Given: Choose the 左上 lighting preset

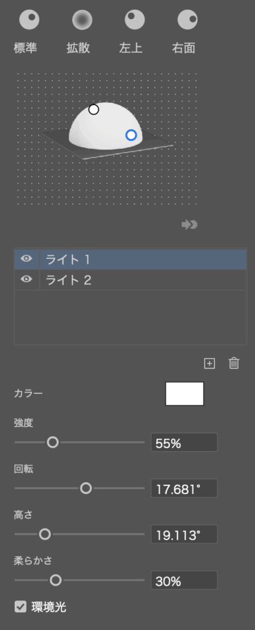Looking at the screenshot, I should [135, 20].
